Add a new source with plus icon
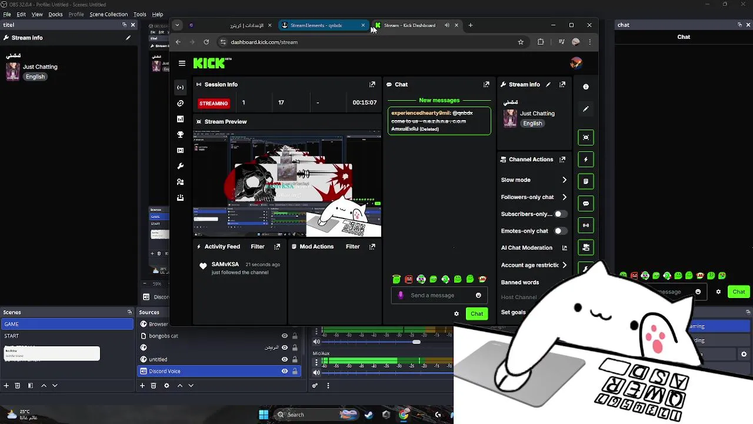This screenshot has height=424, width=753. click(142, 386)
